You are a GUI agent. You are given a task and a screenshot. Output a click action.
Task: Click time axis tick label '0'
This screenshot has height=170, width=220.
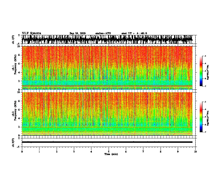coord(22,152)
